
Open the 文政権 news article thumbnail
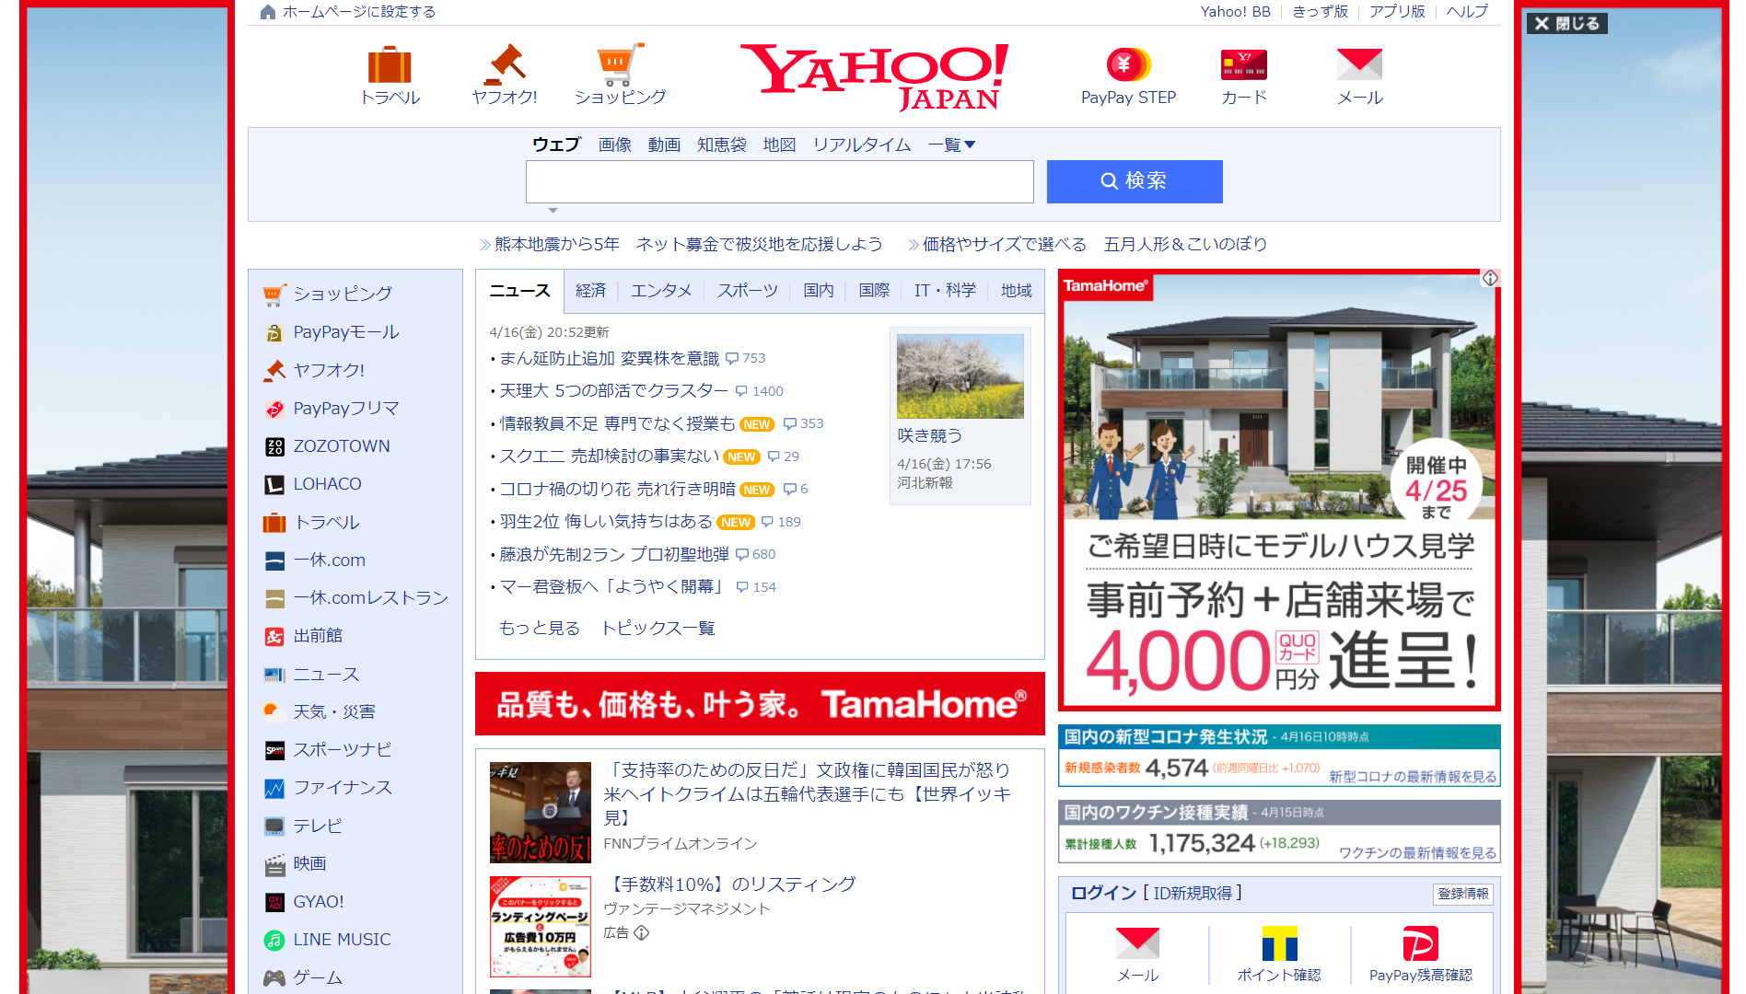(541, 813)
